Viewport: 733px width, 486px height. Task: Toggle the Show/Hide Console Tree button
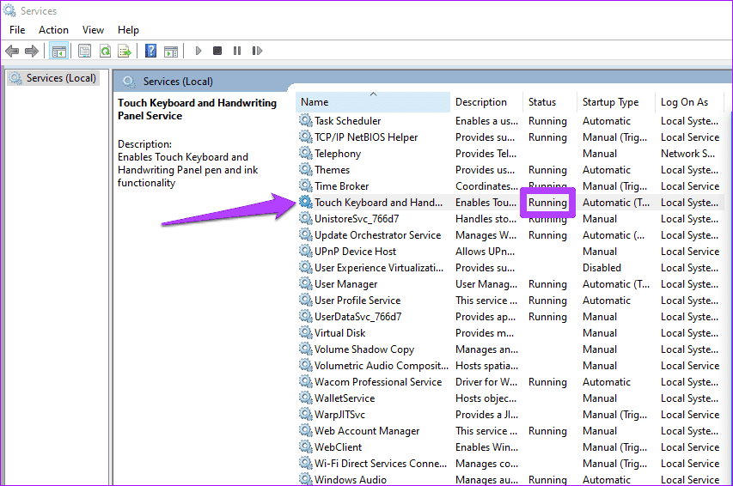pos(59,52)
